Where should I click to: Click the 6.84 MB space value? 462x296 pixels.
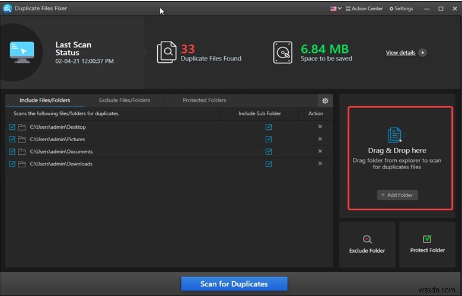tap(324, 49)
